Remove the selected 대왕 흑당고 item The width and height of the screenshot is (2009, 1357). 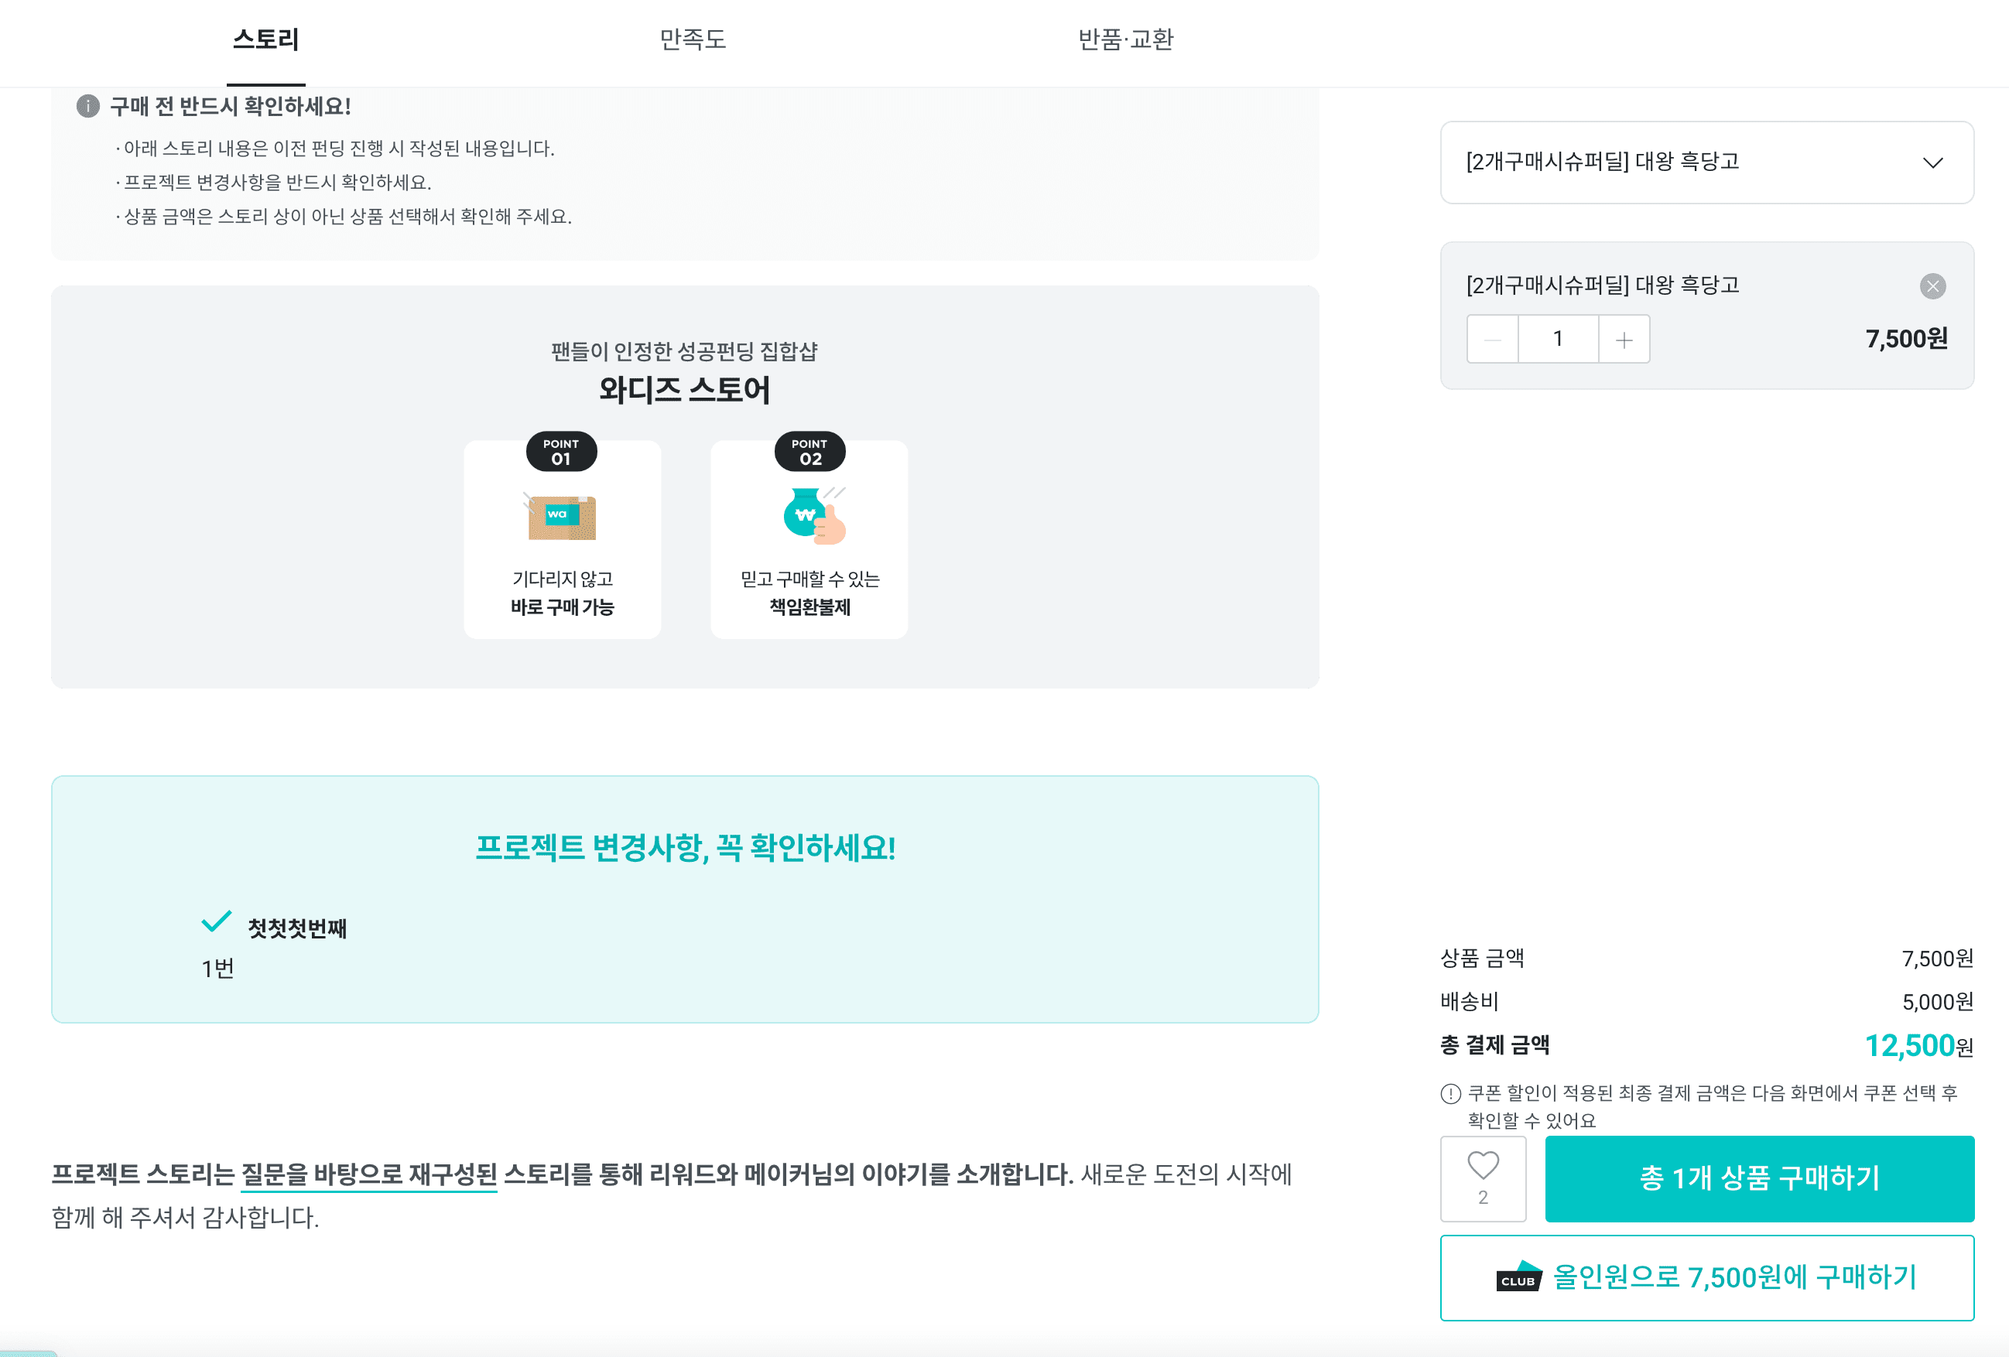click(x=1933, y=286)
